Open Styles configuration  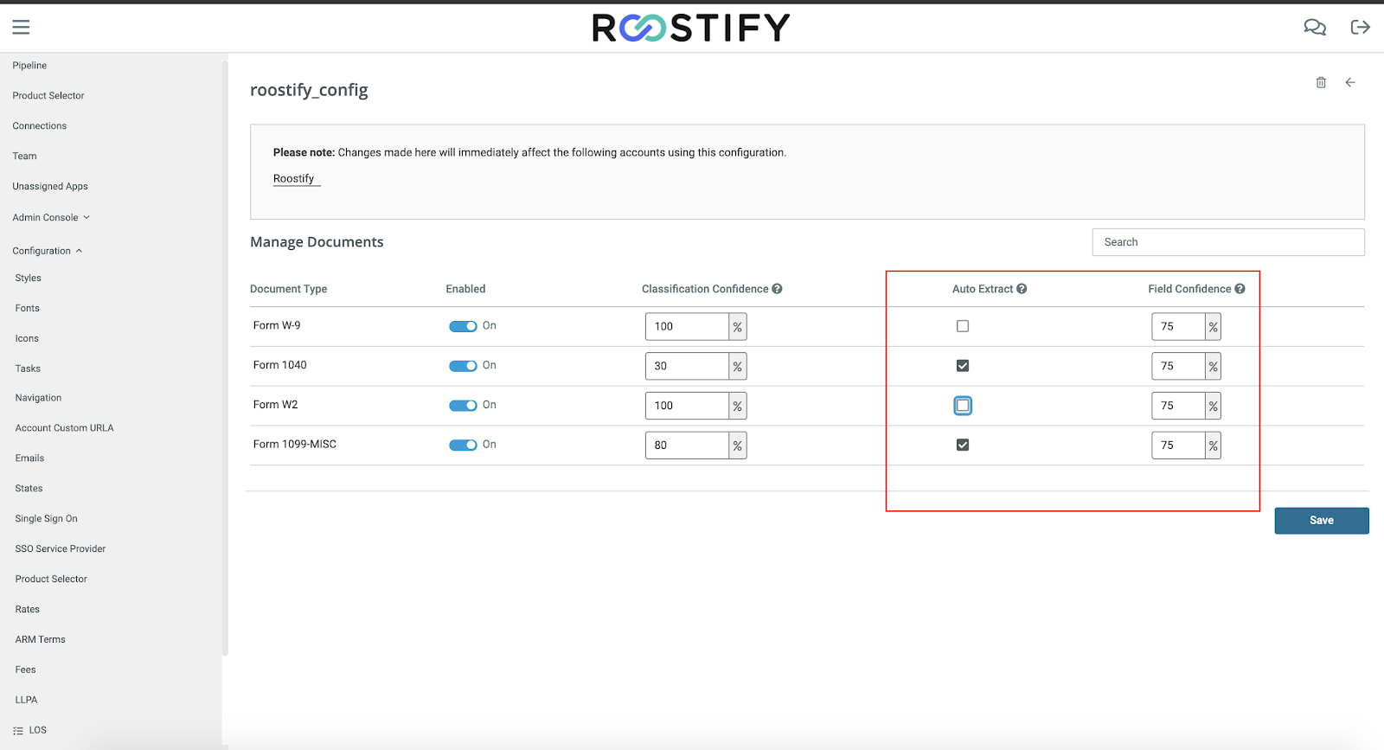[29, 279]
